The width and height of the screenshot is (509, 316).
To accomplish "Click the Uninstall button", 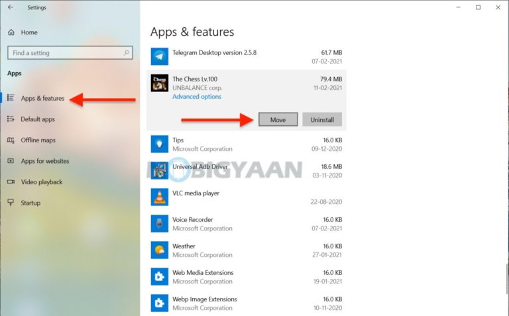I will point(322,119).
